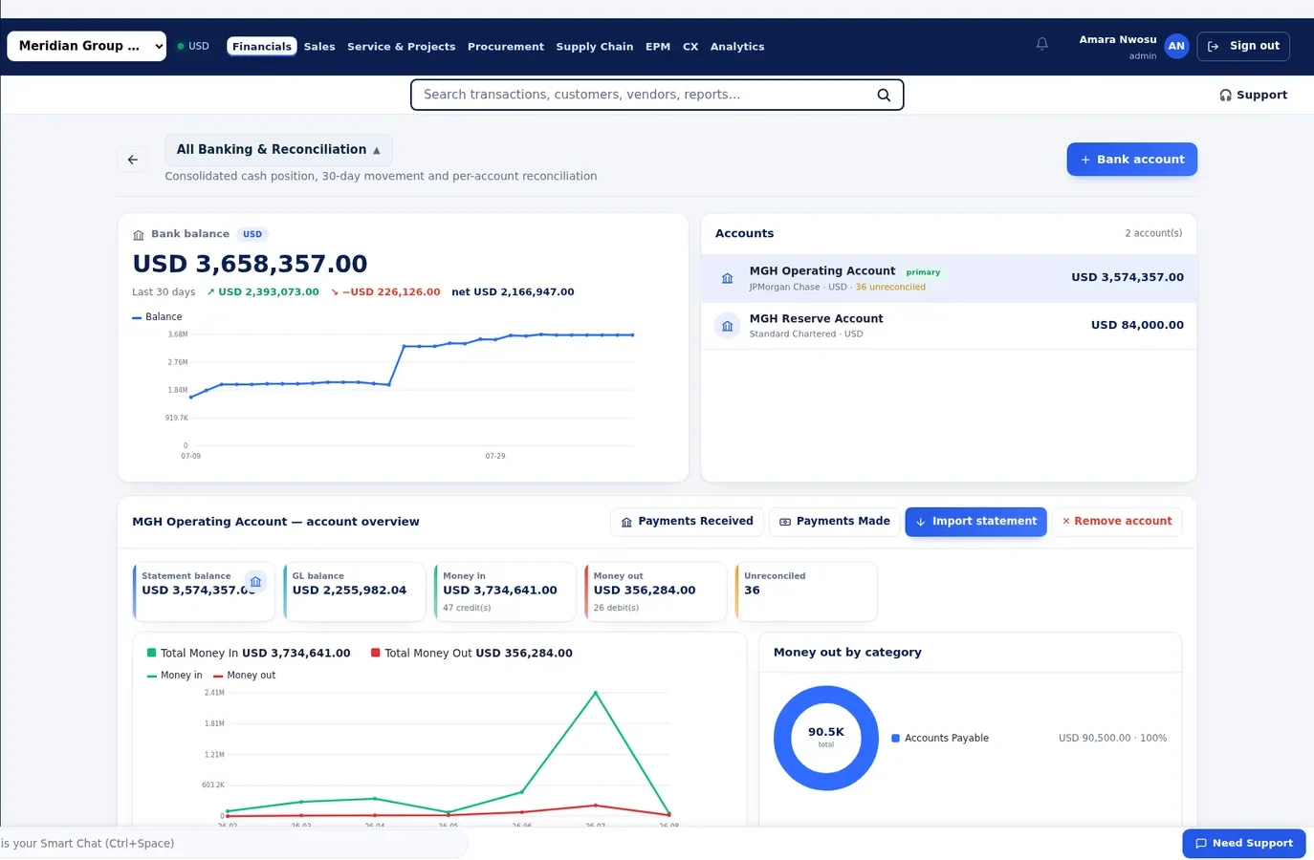Click the Sign out button
Viewport: 1314px width, 860px height.
(1243, 46)
